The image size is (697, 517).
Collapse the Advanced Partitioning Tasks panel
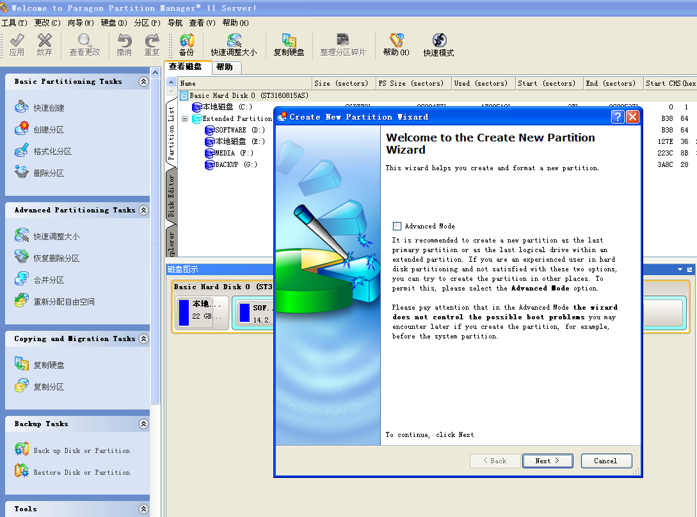tap(143, 211)
